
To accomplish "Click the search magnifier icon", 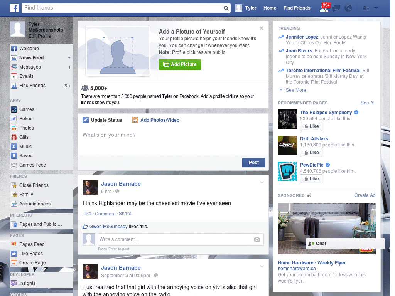I will [226, 8].
